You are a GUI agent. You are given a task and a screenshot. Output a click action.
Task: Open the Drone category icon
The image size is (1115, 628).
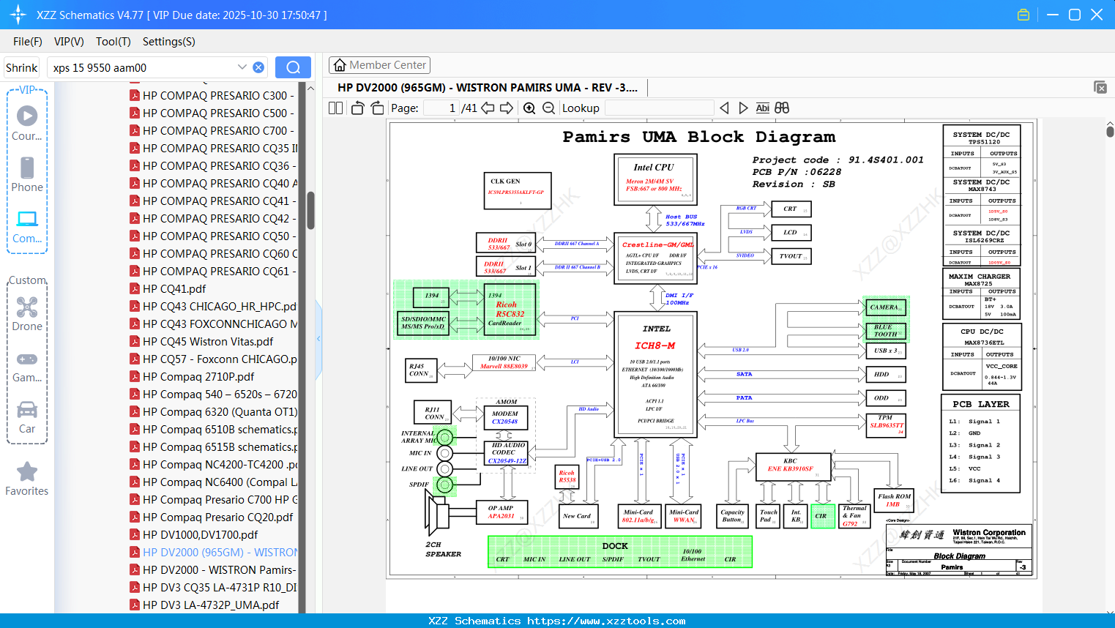tap(27, 307)
